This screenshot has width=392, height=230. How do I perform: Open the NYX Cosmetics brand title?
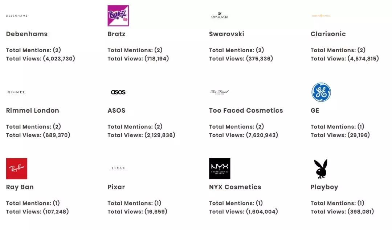click(x=235, y=187)
